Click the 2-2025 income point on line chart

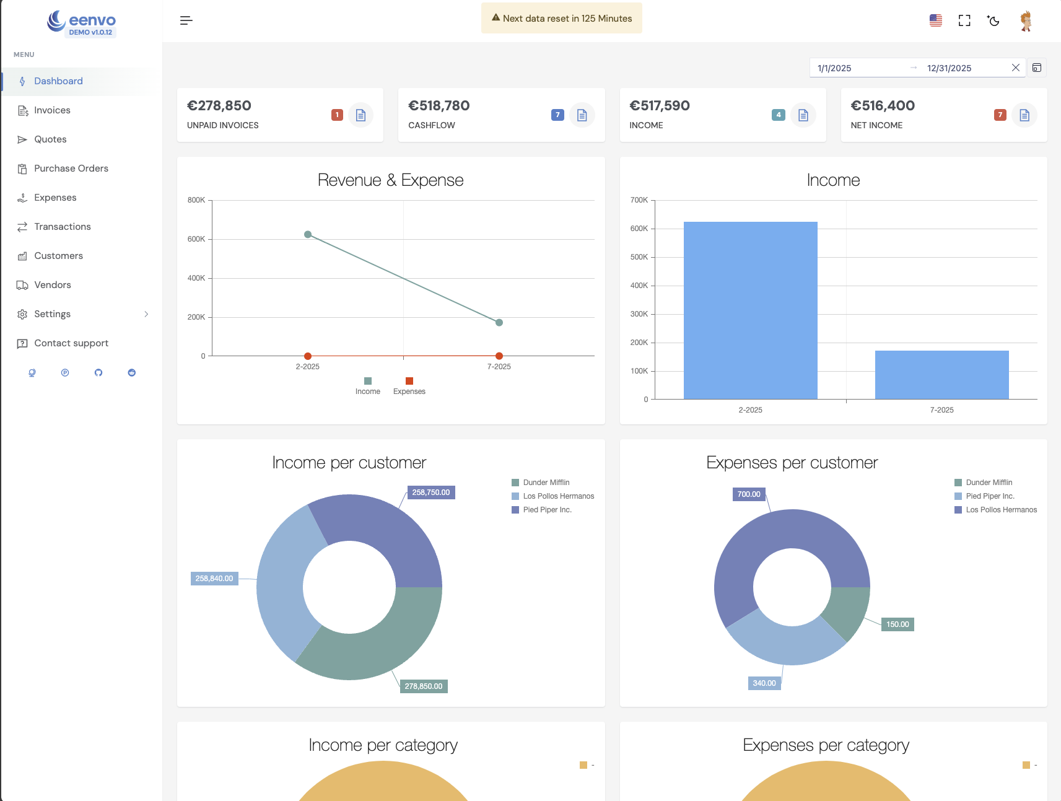308,234
